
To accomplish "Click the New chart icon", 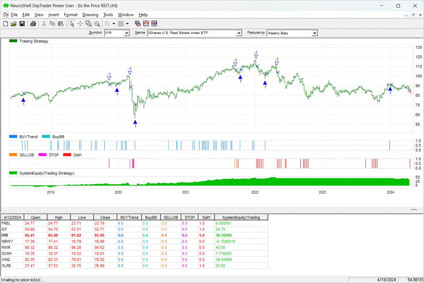I will point(5,24).
